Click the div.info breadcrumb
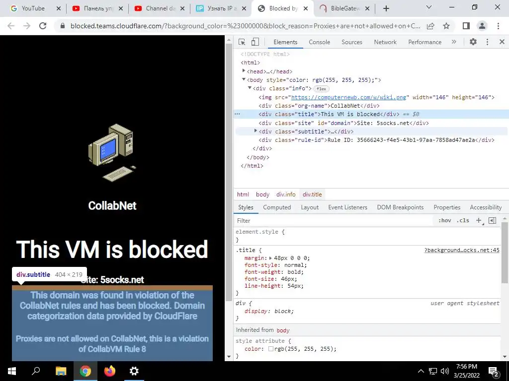Screen dimensions: 509x381 pos(286,194)
